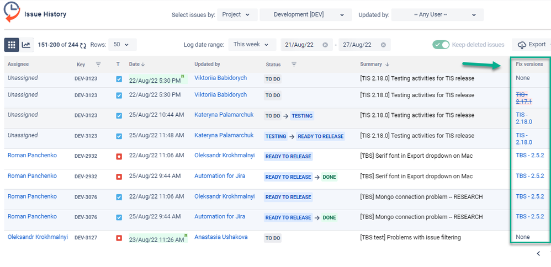Go to previous page arrow
Viewport: 551px width, 267px height.
coord(538,253)
